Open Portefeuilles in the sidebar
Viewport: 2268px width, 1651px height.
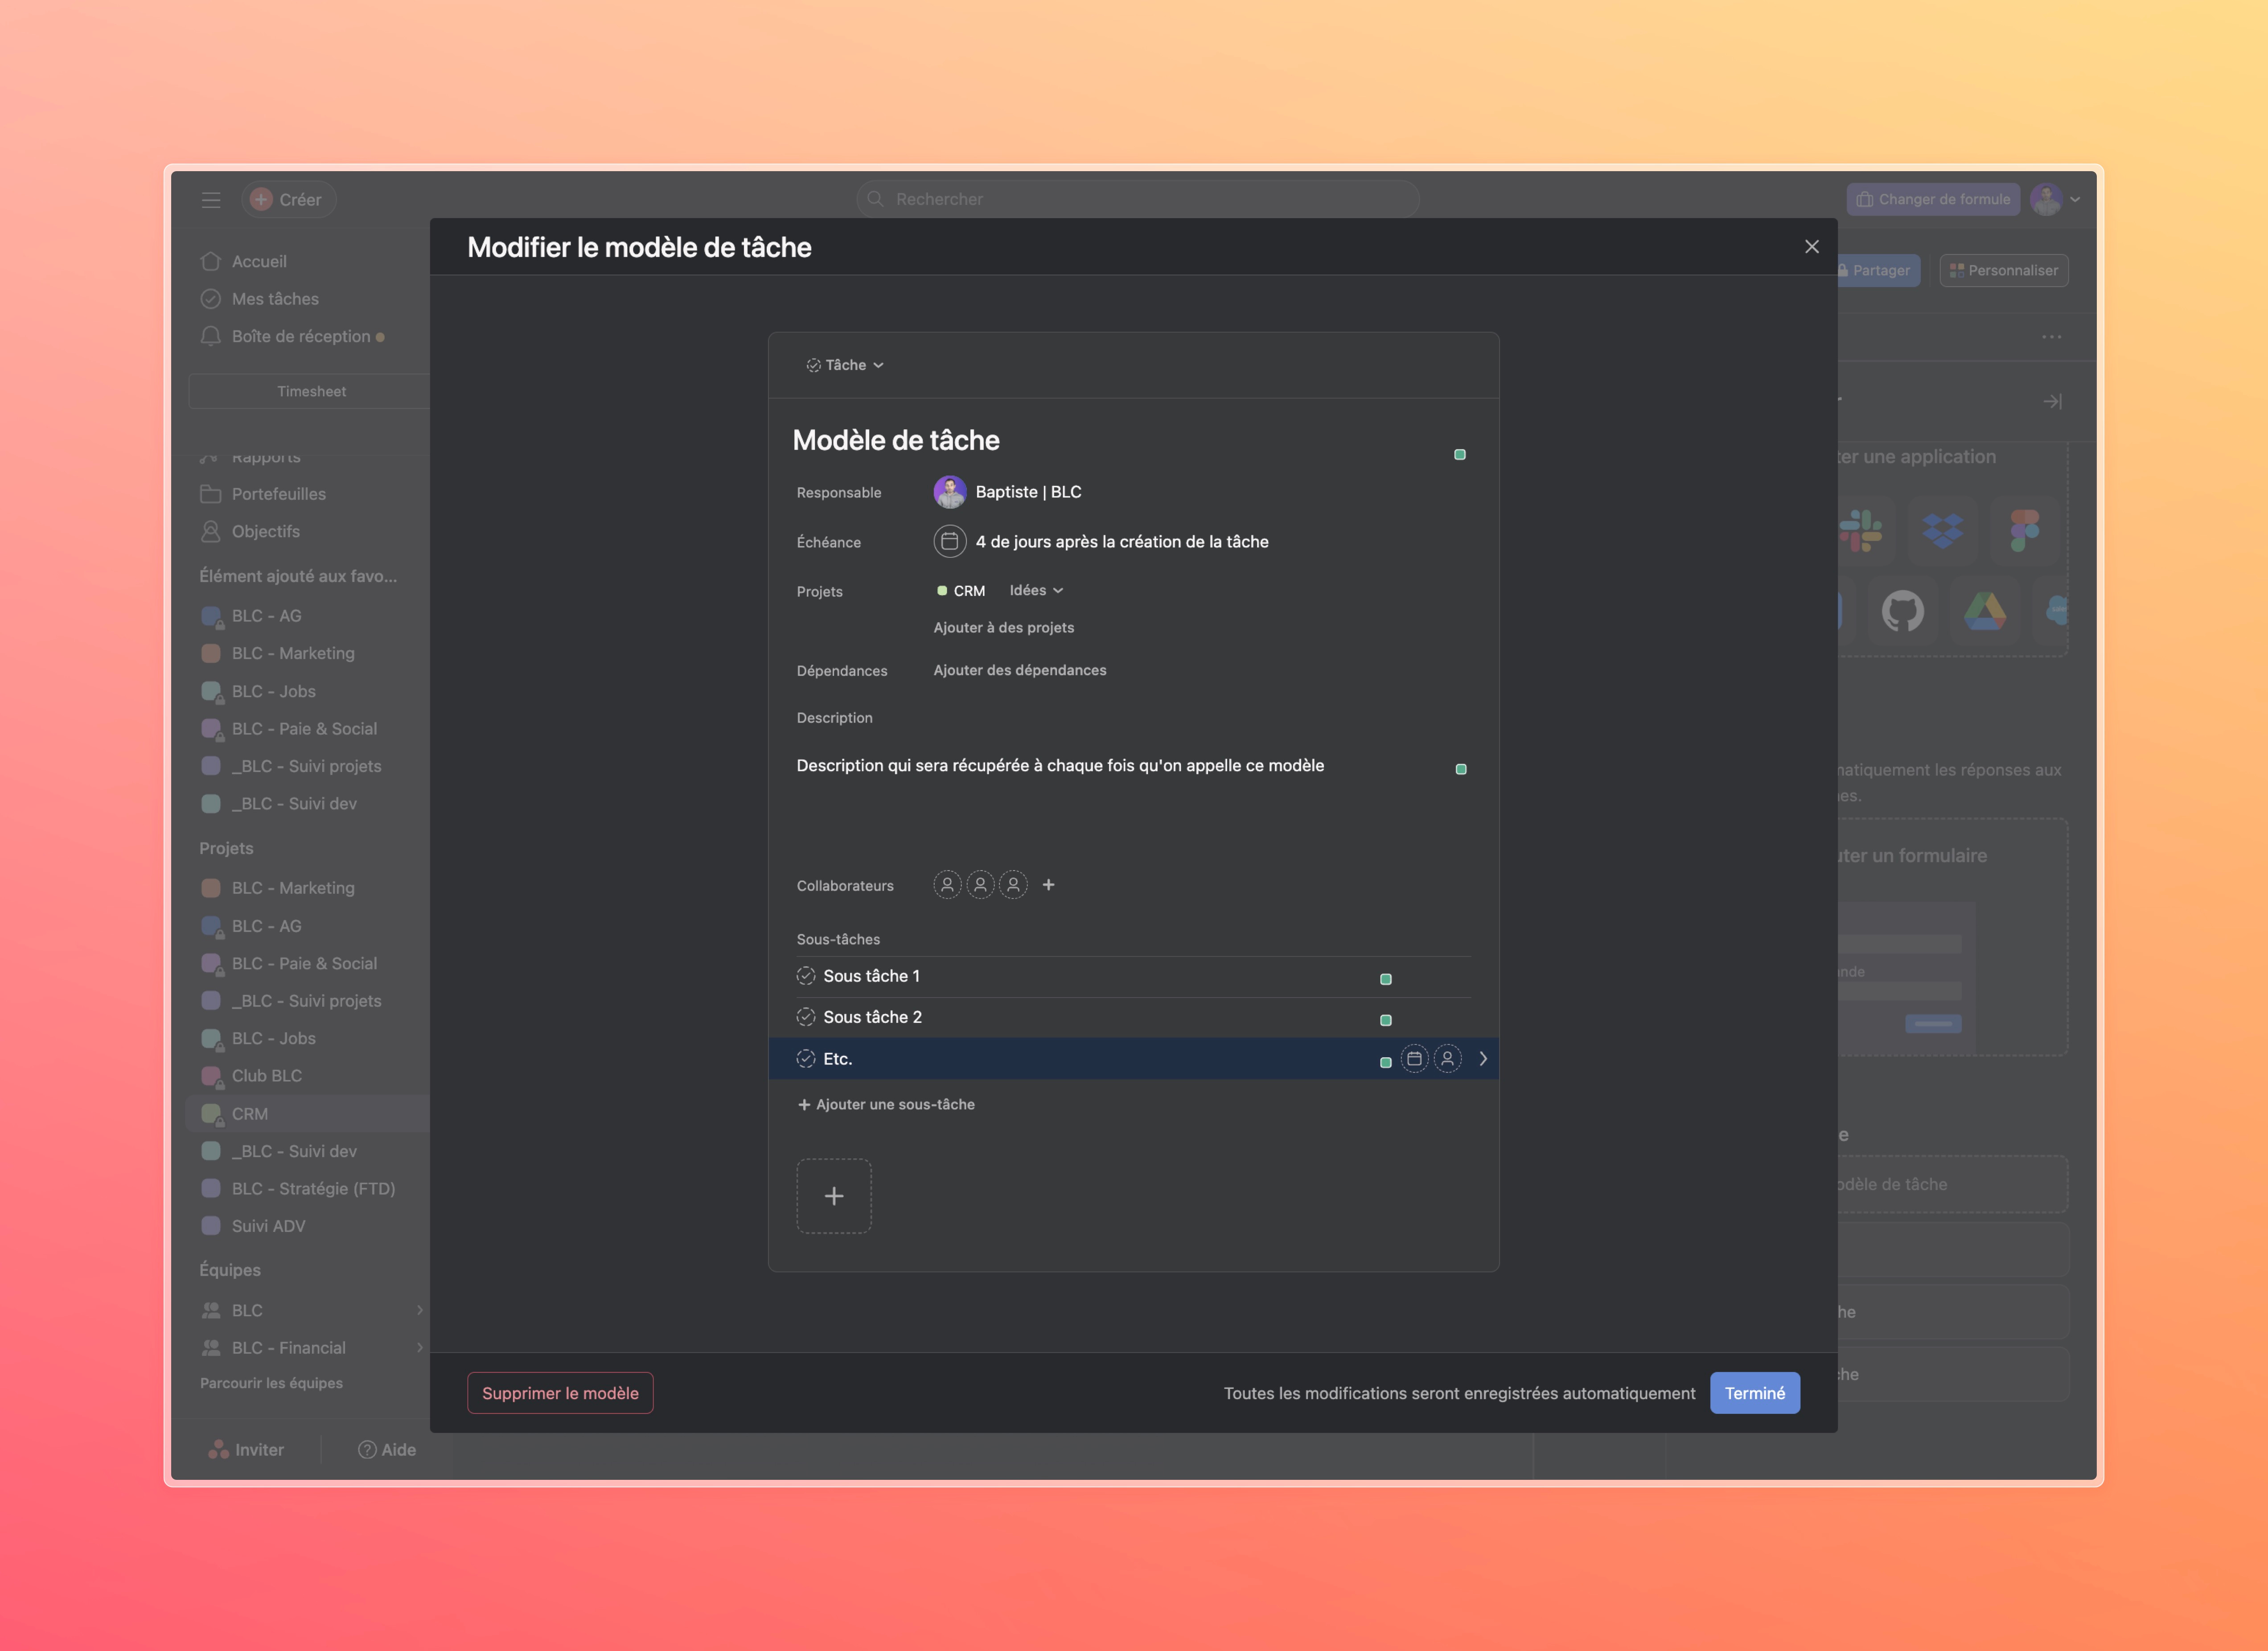263,494
